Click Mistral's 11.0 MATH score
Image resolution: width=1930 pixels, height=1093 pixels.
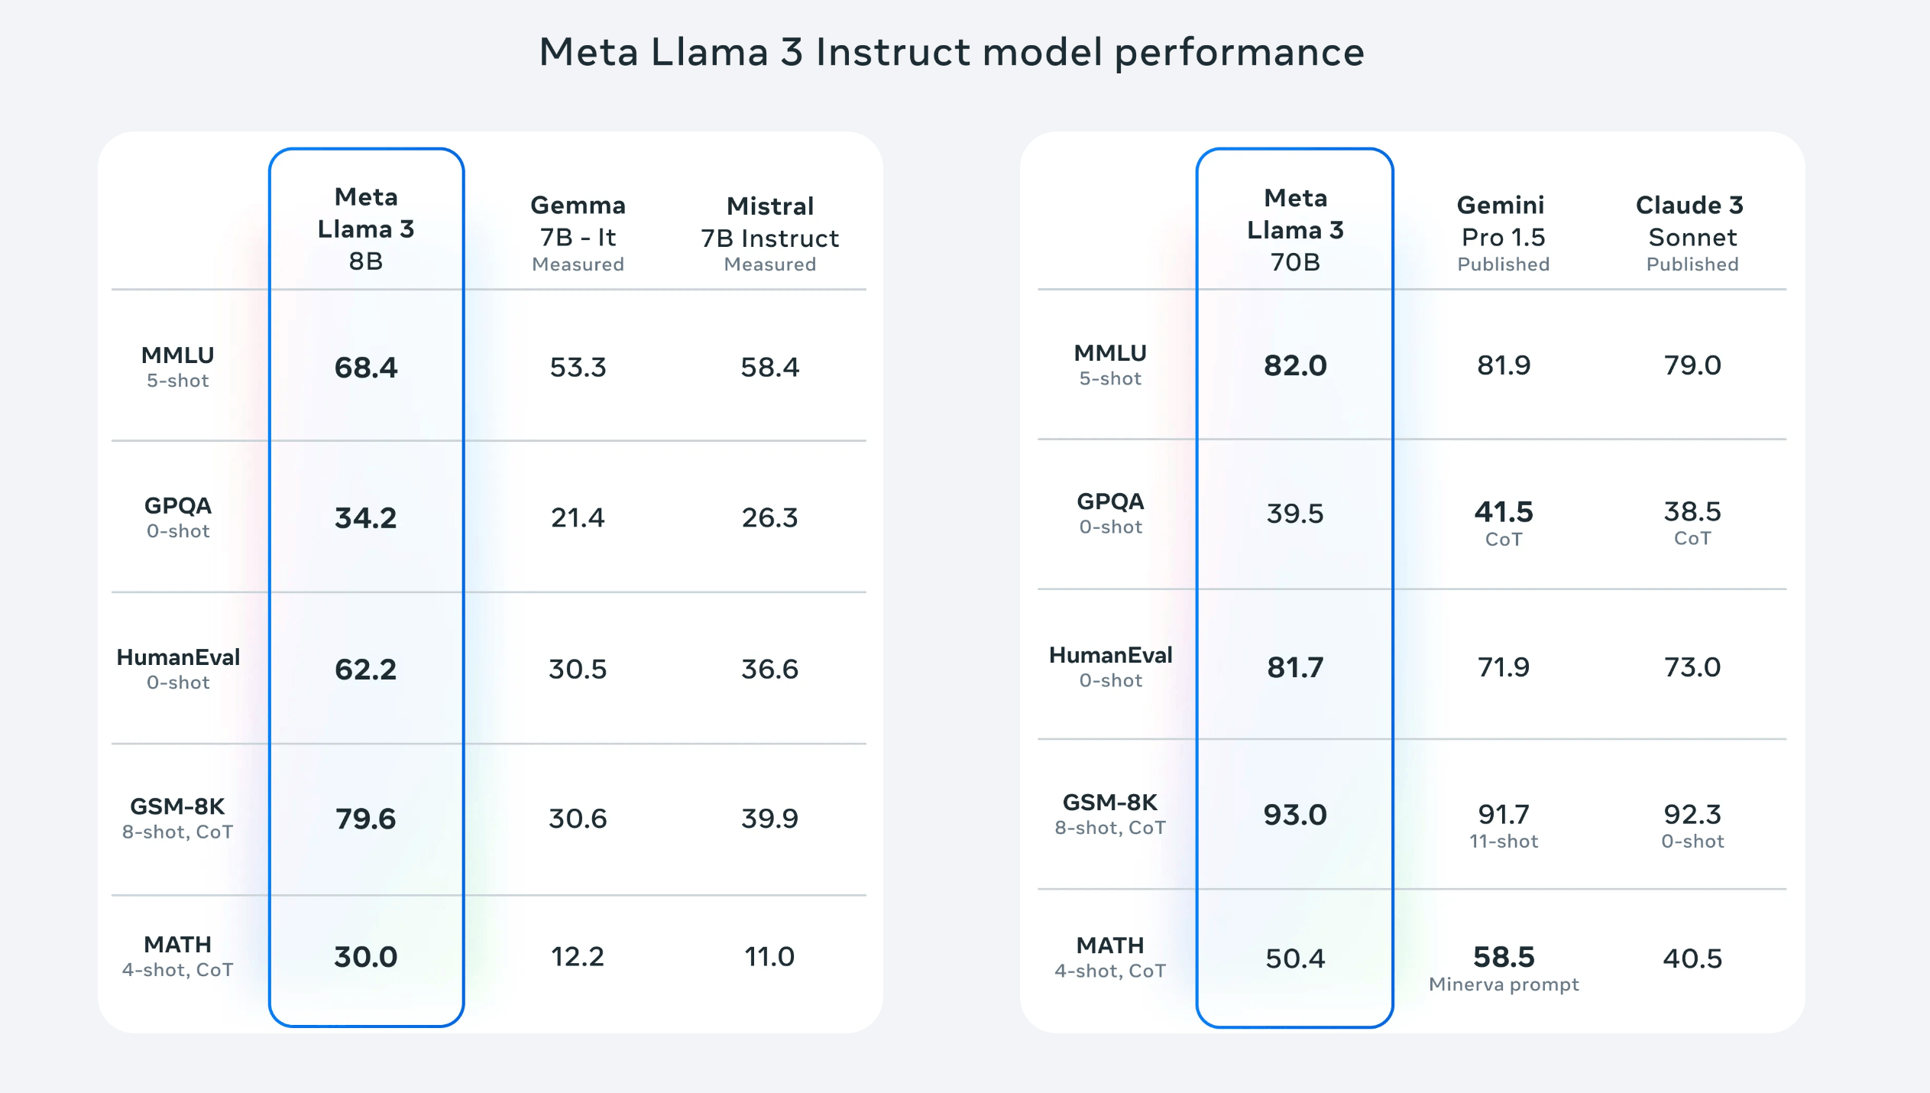click(769, 956)
